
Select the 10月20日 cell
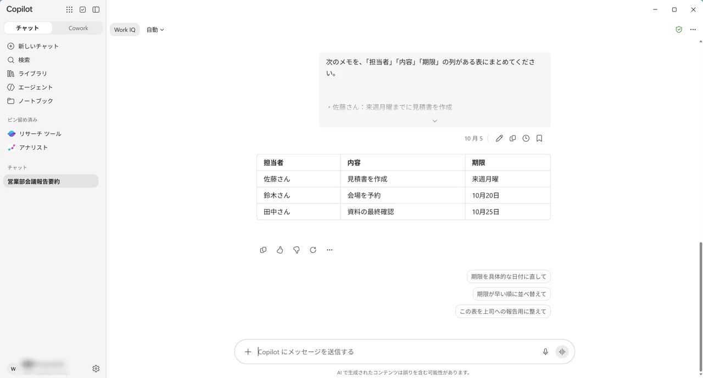(507, 195)
